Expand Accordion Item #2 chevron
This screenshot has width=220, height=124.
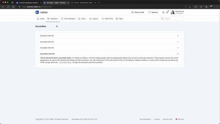point(178,42)
